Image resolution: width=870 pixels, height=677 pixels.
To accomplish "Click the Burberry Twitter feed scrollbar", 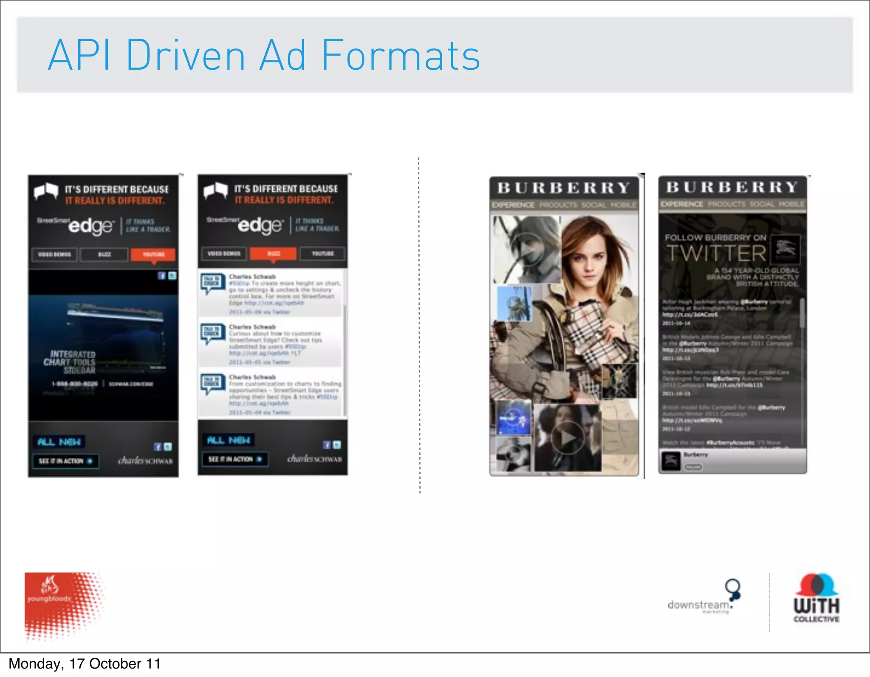I will click(x=802, y=314).
